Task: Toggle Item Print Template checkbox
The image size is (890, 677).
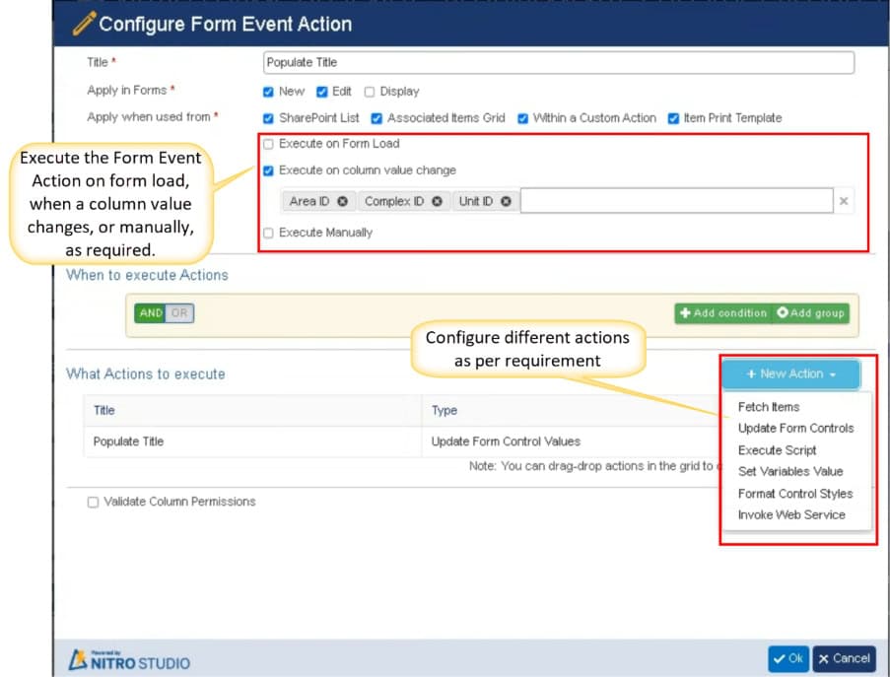Action: coord(673,118)
